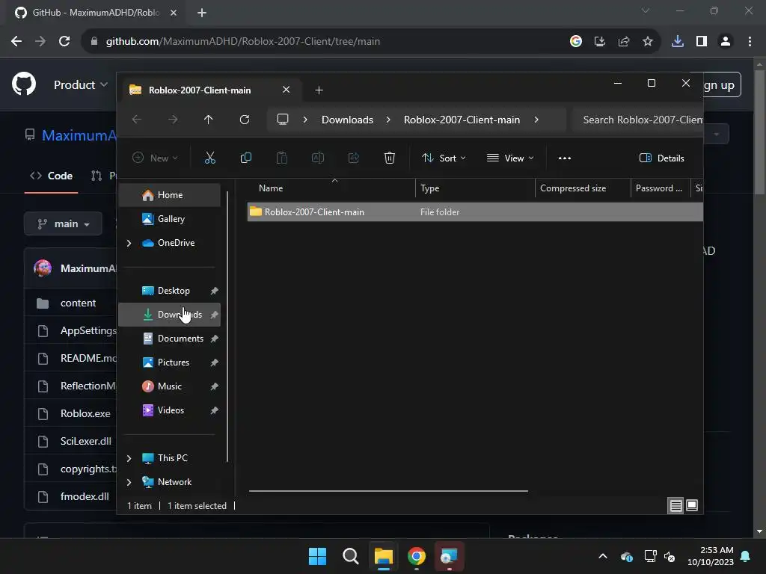Sort by the Name column header
The image size is (766, 574).
[331, 188]
